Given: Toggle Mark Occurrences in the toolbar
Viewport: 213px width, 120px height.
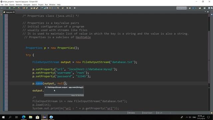Looking at the screenshot, I should 45,8.
